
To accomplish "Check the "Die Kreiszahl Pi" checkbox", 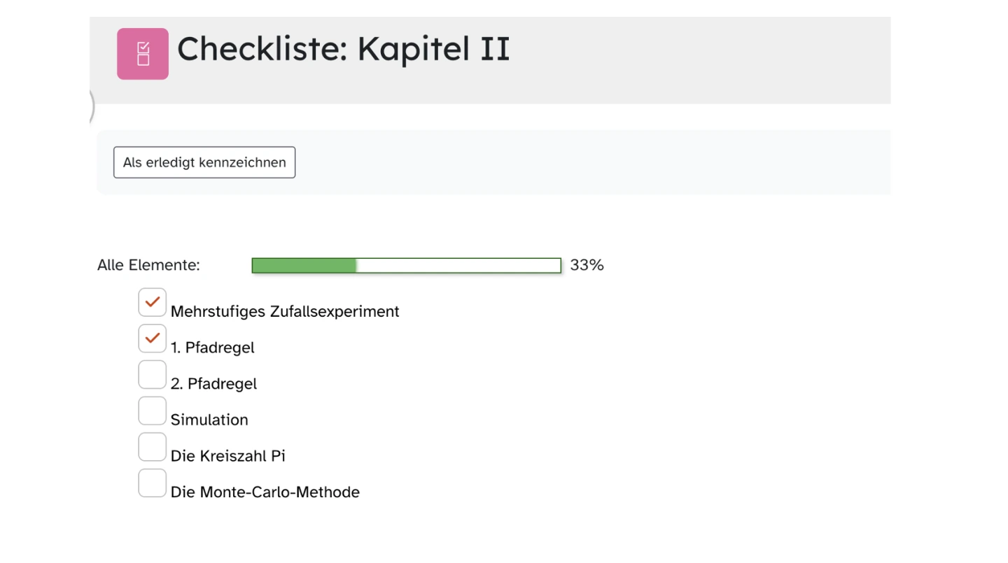I will click(153, 447).
